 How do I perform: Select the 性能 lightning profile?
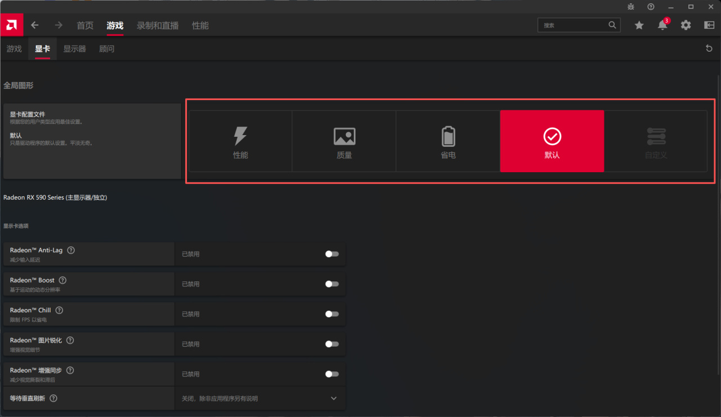[241, 141]
